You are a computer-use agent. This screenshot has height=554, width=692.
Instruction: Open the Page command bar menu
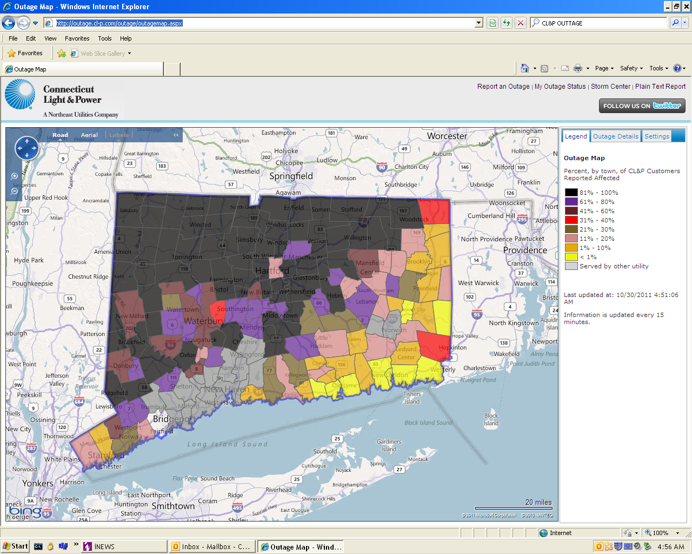tap(604, 68)
